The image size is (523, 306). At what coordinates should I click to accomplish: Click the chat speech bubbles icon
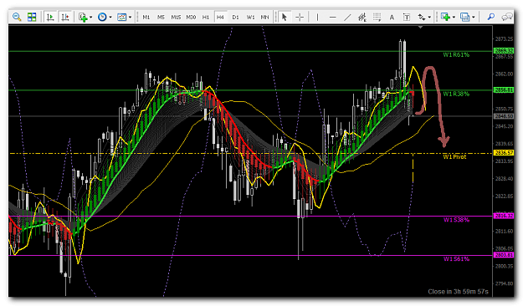(507, 17)
